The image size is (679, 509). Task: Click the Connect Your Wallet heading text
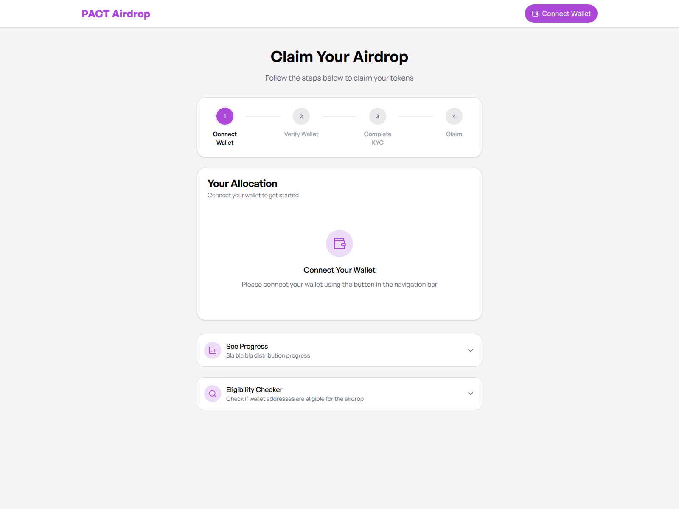click(339, 270)
